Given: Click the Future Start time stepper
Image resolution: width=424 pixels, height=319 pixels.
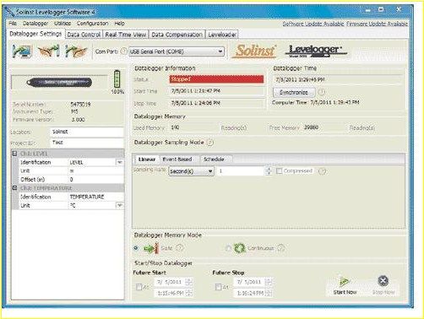Looking at the screenshot, I should coord(189,293).
